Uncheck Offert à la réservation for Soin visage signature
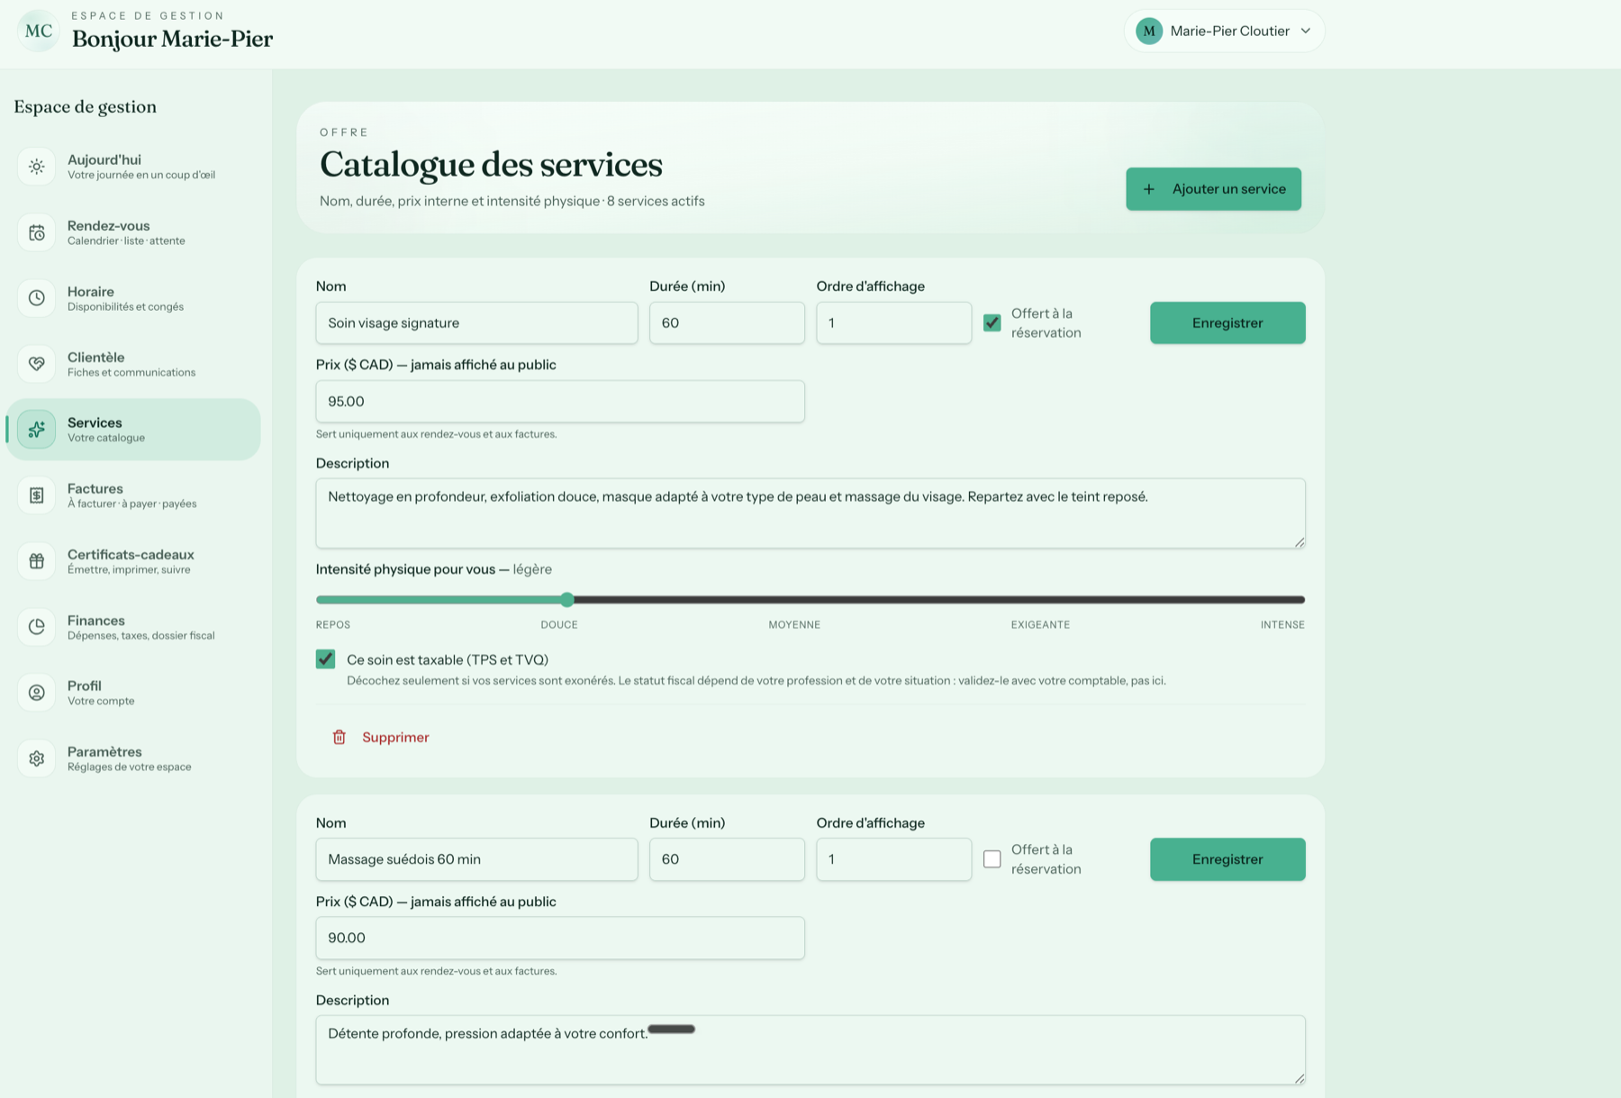This screenshot has width=1621, height=1098. point(992,322)
